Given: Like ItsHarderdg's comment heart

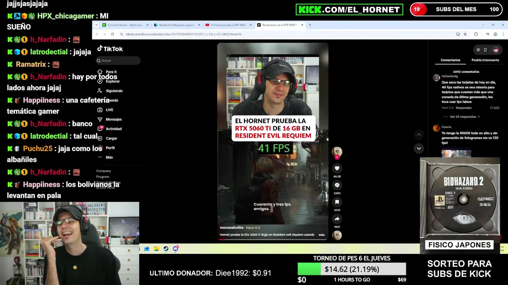Looking at the screenshot, I should pos(492,108).
